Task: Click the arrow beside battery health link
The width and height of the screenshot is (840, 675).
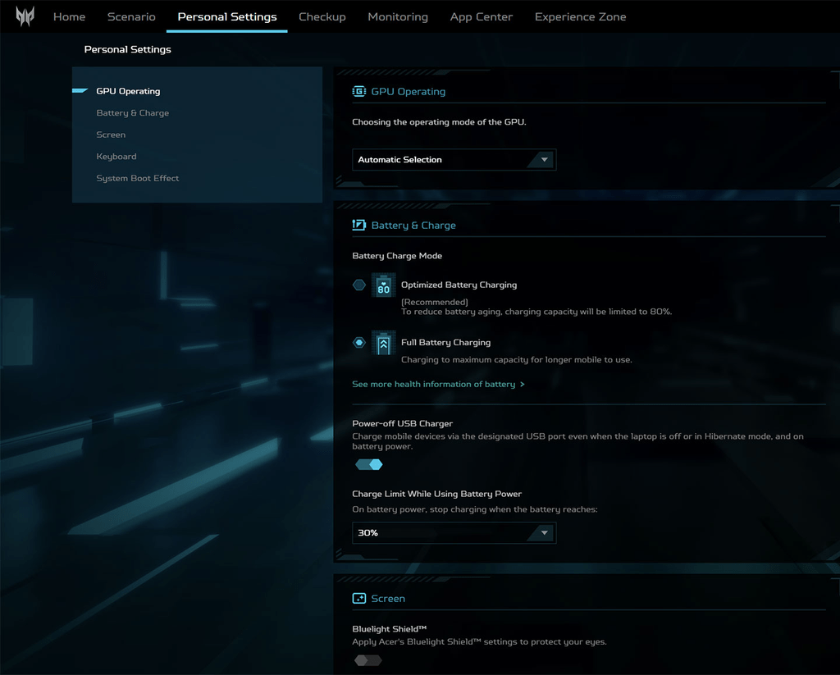Action: point(523,384)
